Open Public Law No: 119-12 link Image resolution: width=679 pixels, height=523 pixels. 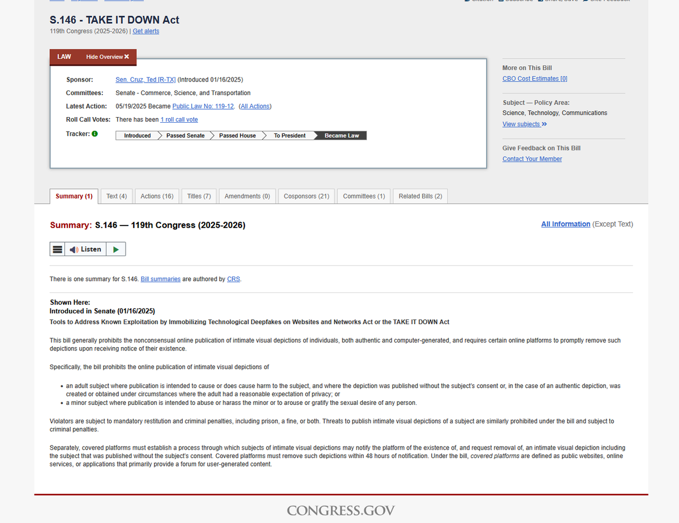coord(203,106)
